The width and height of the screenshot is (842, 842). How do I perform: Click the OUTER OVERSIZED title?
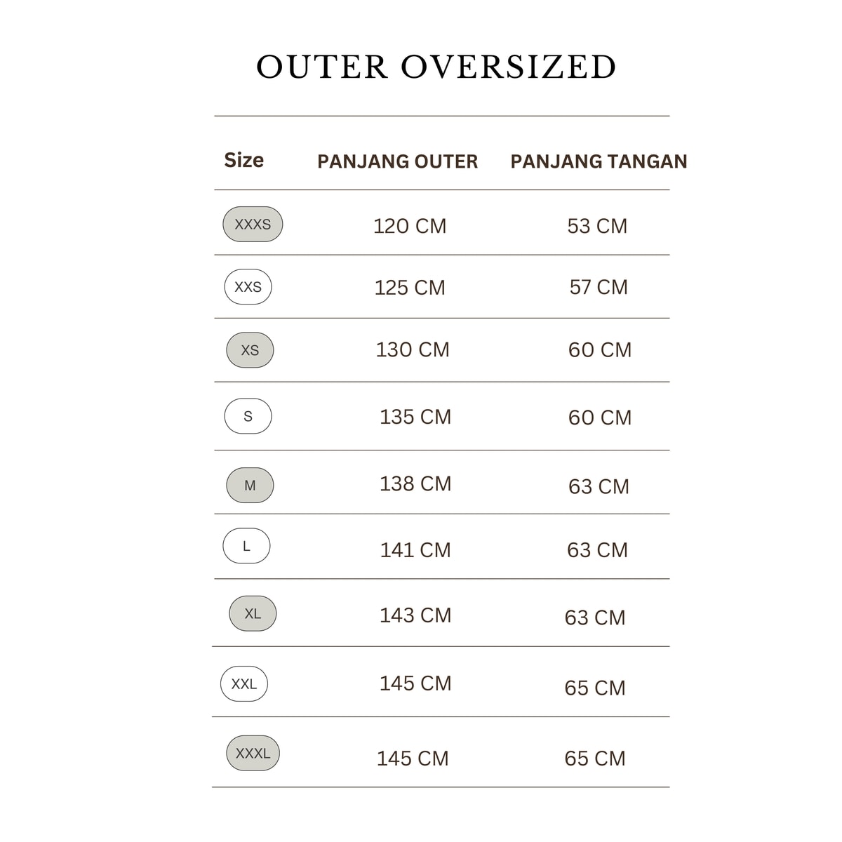(x=436, y=67)
